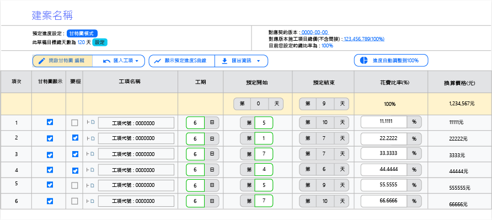The height and width of the screenshot is (220, 492).
Task: Click the document icon in row 4
Action: (x=92, y=170)
